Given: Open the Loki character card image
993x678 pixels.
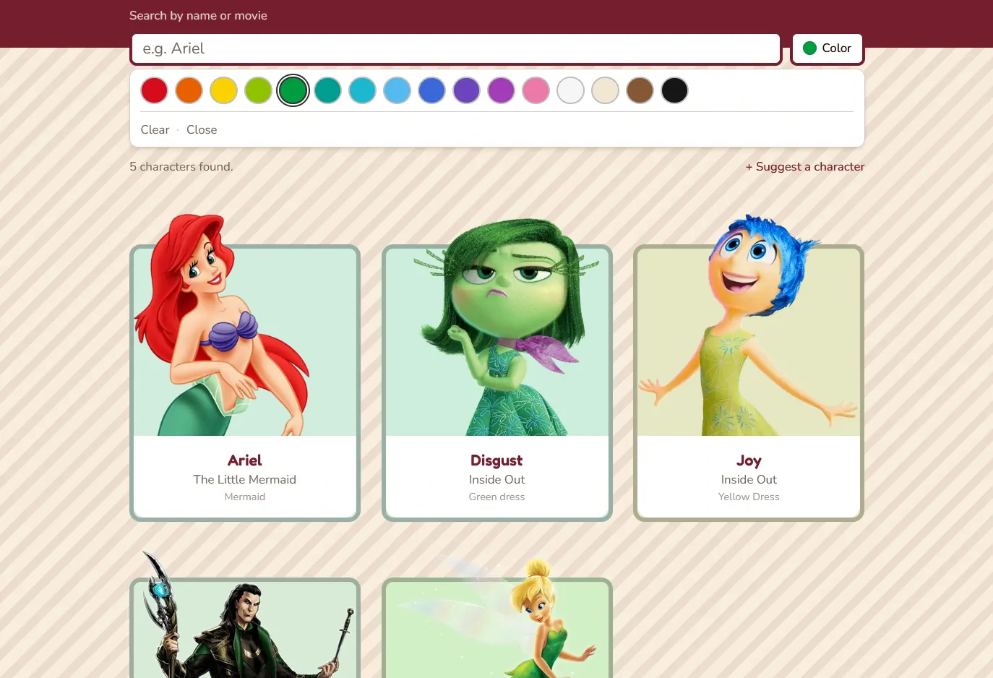Looking at the screenshot, I should (x=245, y=616).
